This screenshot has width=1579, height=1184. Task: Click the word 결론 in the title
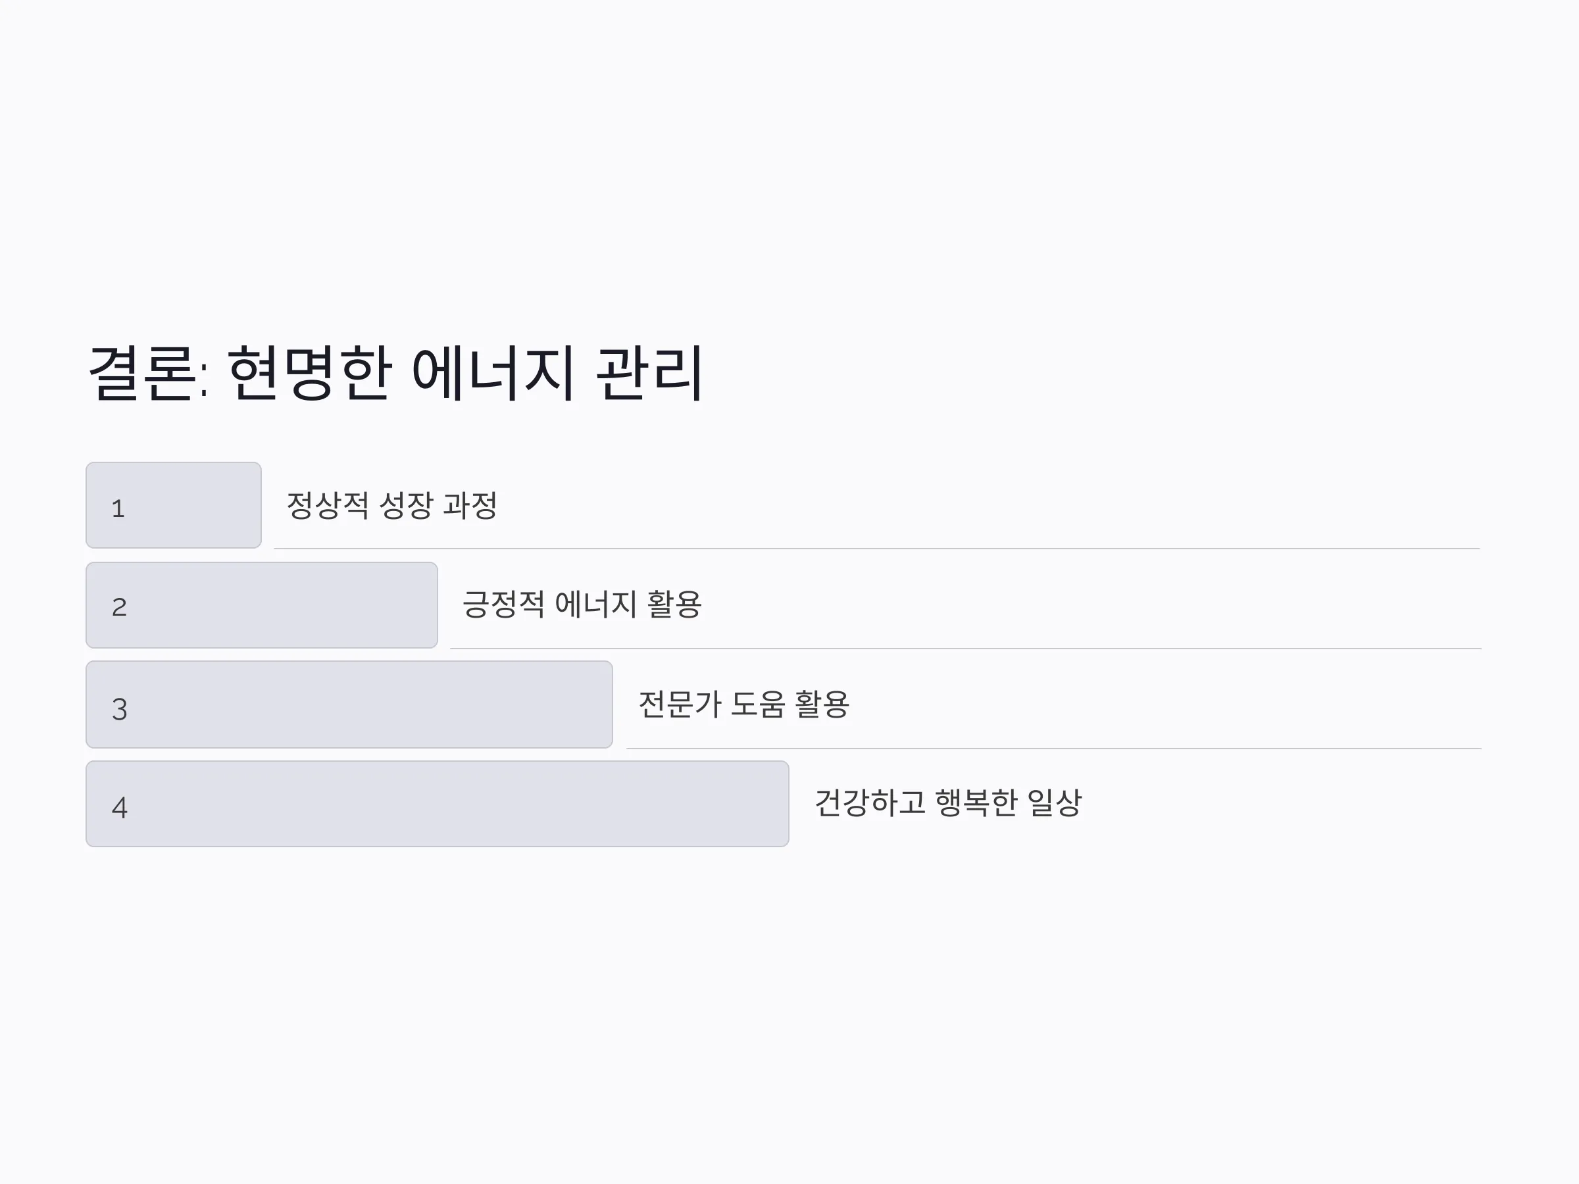pyautogui.click(x=141, y=372)
